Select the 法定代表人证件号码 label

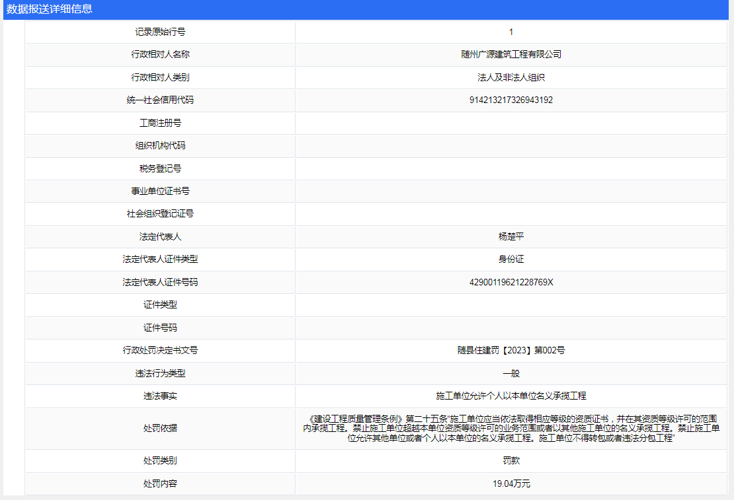pyautogui.click(x=160, y=282)
